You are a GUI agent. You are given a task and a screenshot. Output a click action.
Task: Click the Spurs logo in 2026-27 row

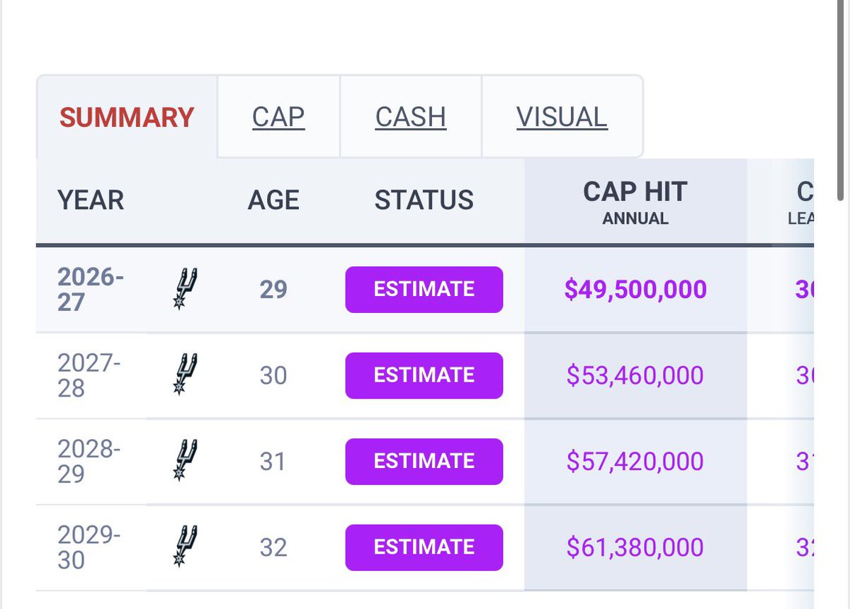coord(185,289)
